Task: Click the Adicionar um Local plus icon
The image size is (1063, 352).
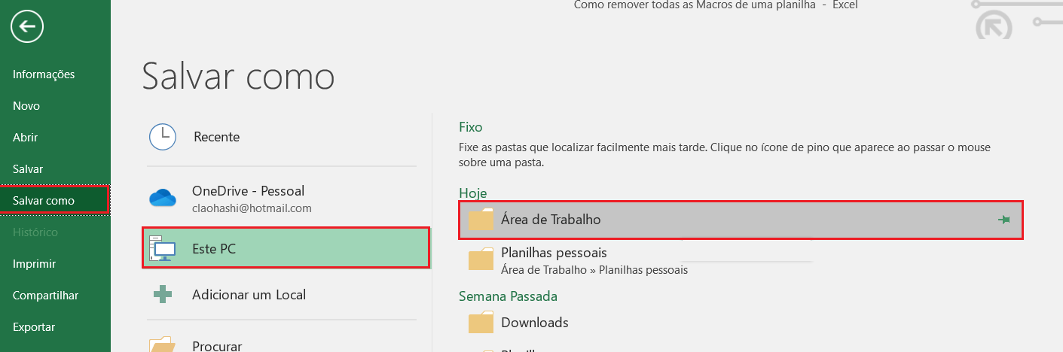Action: tap(162, 295)
